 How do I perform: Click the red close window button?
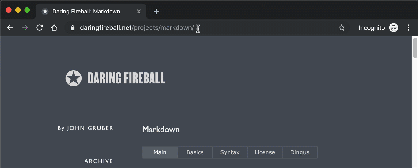[9, 10]
